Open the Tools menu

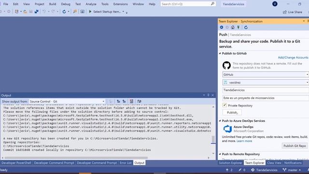coord(105,4)
